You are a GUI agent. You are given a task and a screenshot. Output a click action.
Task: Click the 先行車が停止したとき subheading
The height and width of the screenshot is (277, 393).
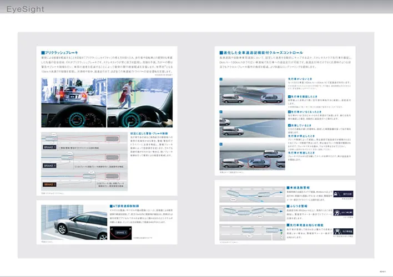click(x=301, y=136)
